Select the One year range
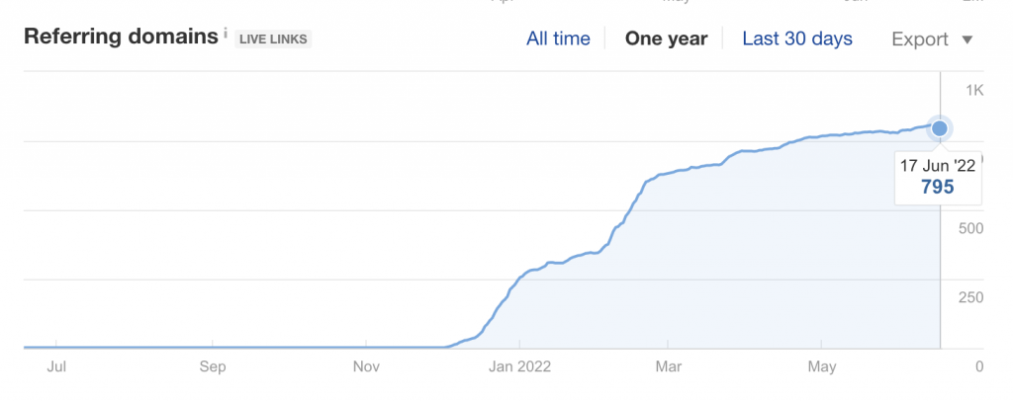 (666, 40)
